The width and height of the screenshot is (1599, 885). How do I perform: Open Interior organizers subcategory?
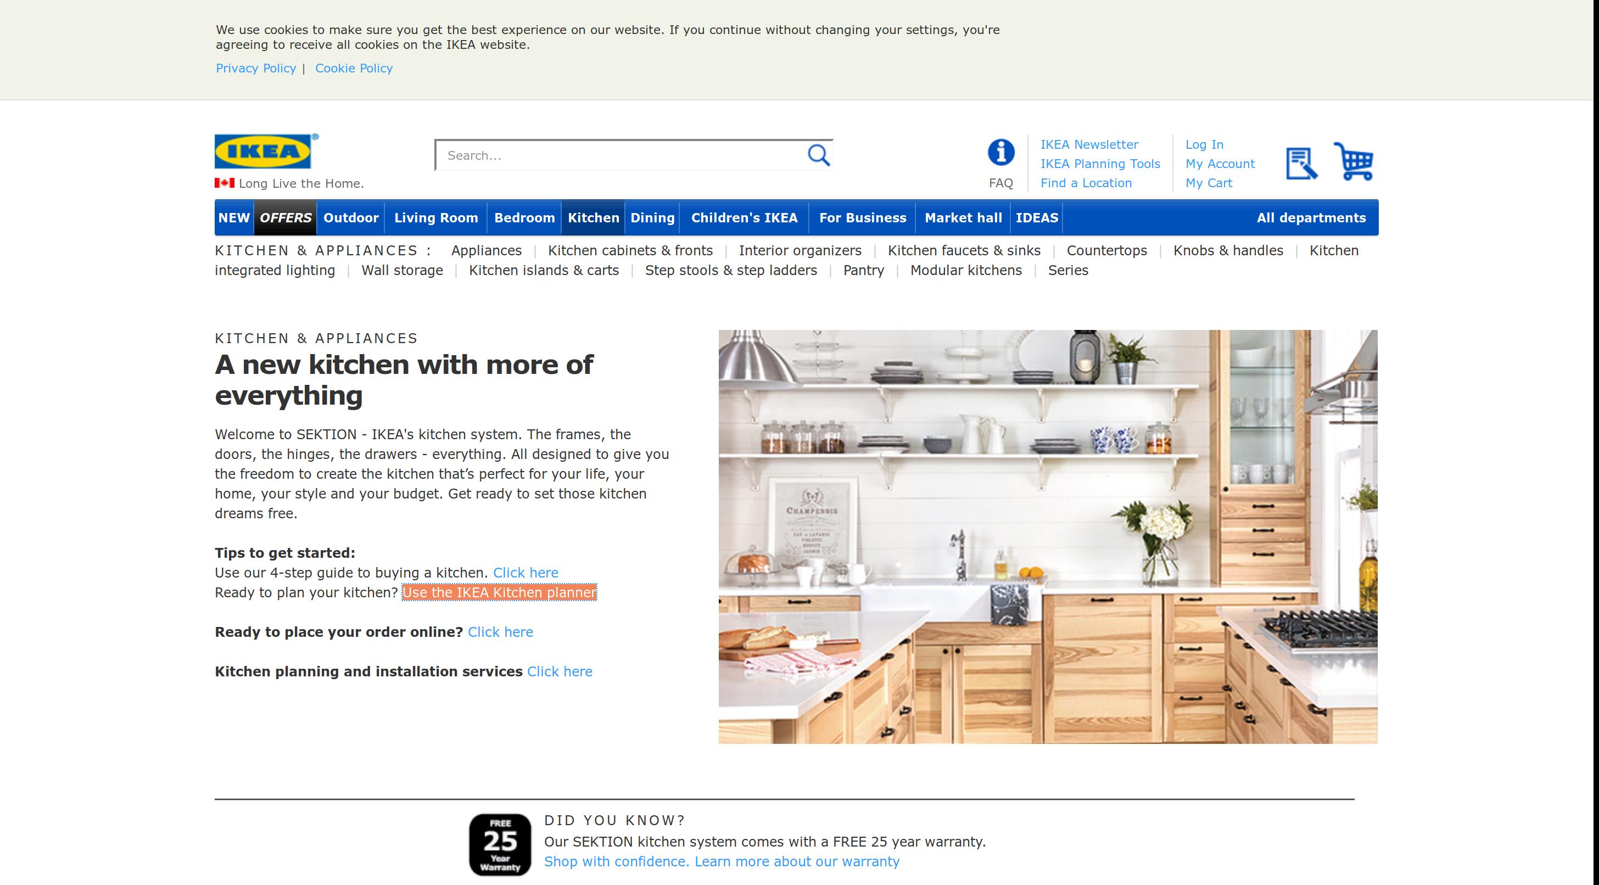point(800,251)
